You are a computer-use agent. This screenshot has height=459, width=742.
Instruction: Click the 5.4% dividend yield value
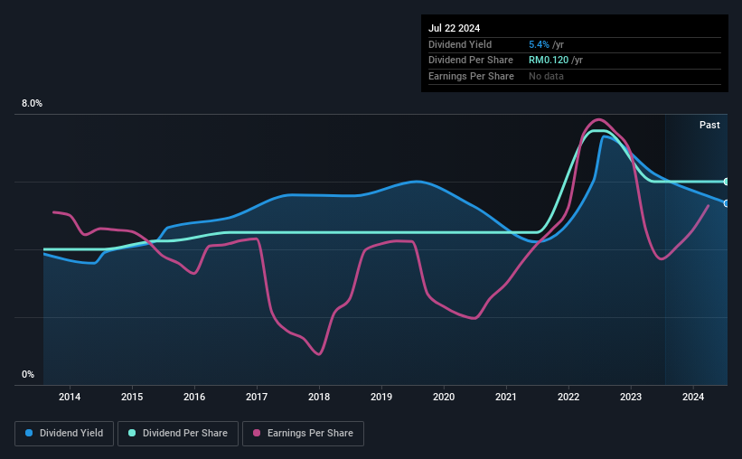[539, 44]
